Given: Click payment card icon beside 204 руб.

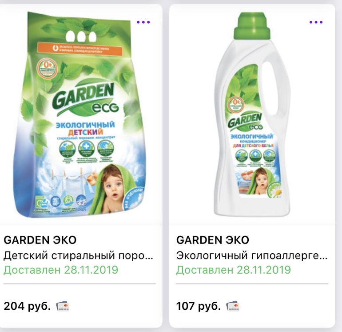Looking at the screenshot, I should coord(63,306).
